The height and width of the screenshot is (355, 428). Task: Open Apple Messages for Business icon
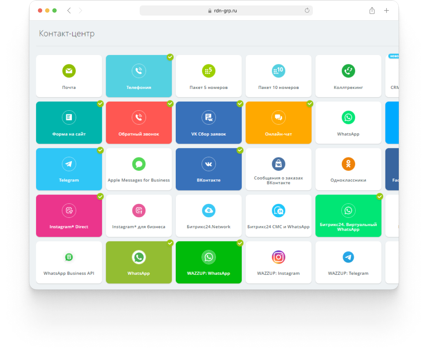pyautogui.click(x=139, y=164)
